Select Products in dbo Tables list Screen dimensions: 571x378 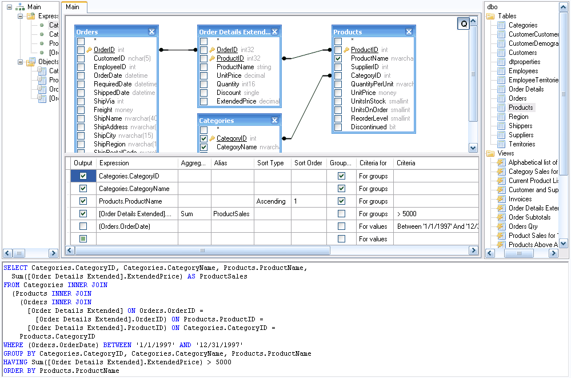coord(521,108)
